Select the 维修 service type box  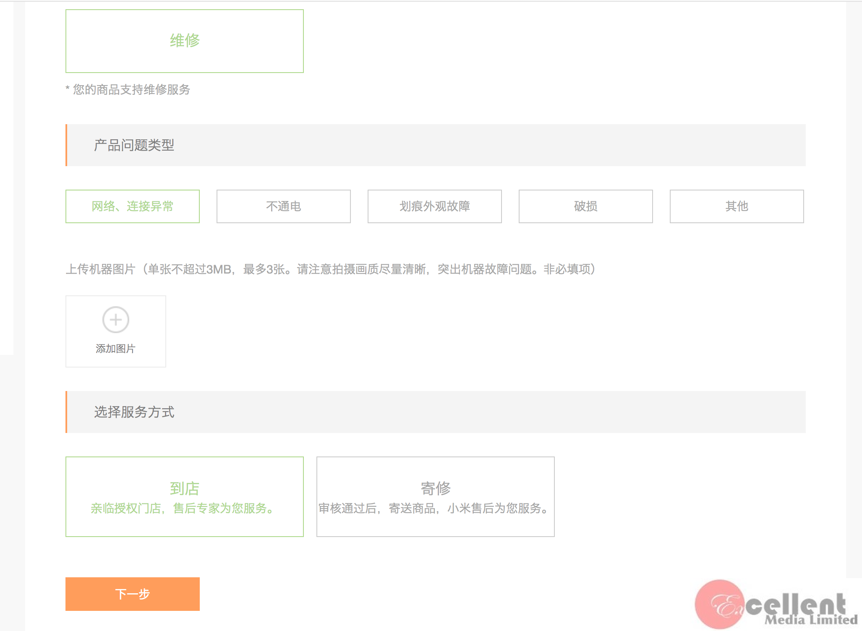coord(184,41)
